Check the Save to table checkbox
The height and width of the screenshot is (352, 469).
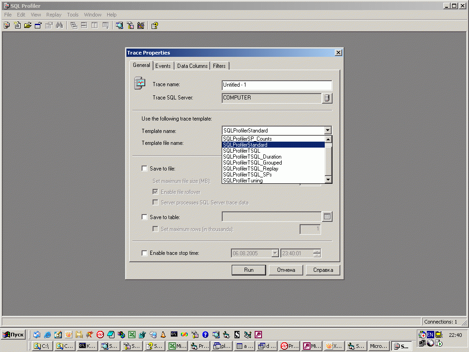click(x=144, y=217)
